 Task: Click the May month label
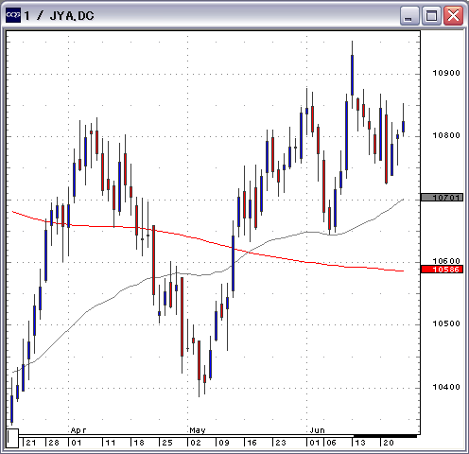pos(198,430)
